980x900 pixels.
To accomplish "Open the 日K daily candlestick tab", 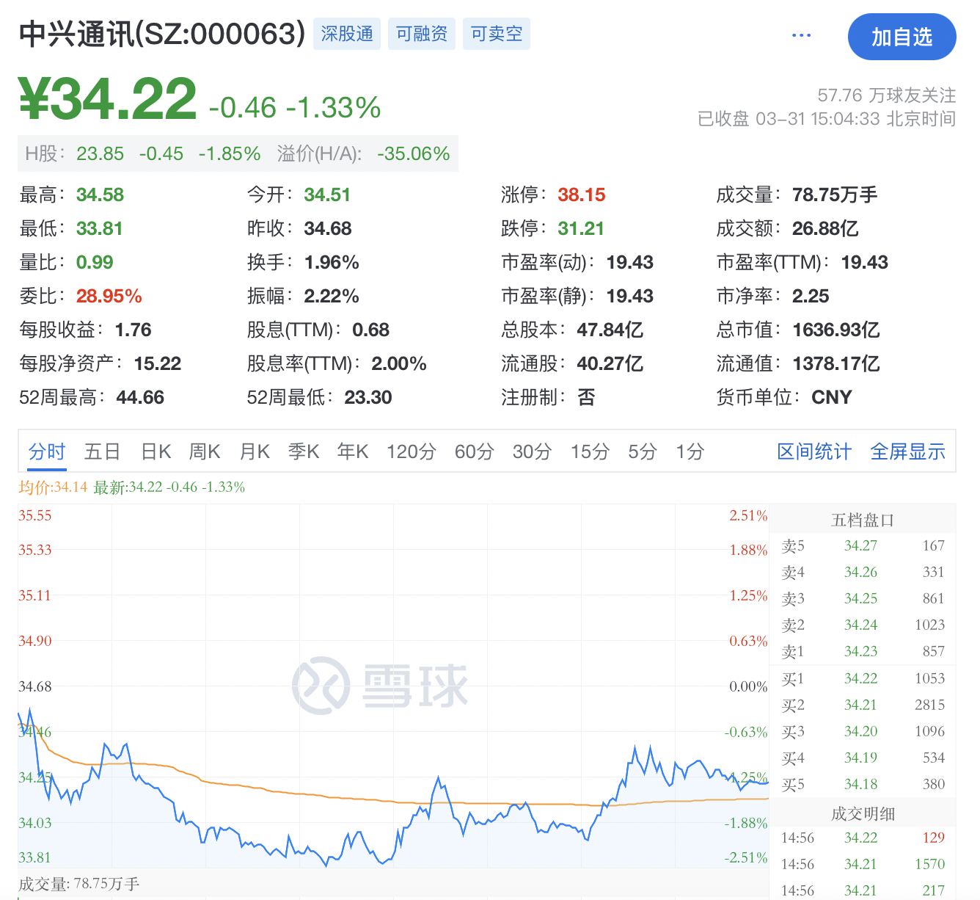I will [154, 452].
